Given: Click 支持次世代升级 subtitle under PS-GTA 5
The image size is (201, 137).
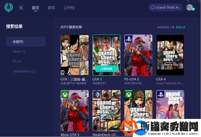Looking at the screenshot, I should click(133, 83).
